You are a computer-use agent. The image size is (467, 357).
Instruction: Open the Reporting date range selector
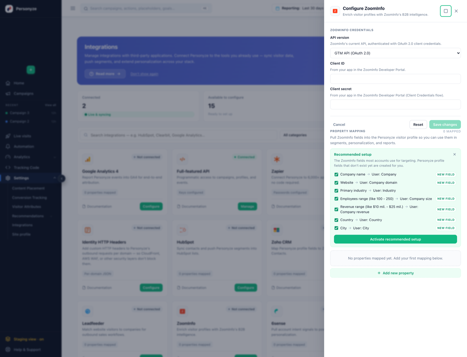coord(299,8)
